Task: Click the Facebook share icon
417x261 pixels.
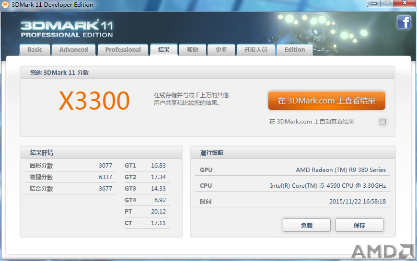Action: tap(404, 22)
